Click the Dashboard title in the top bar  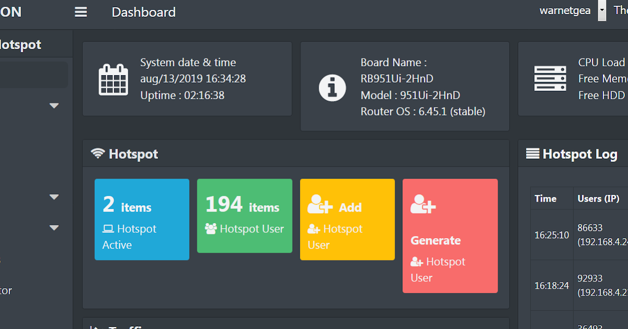click(143, 12)
